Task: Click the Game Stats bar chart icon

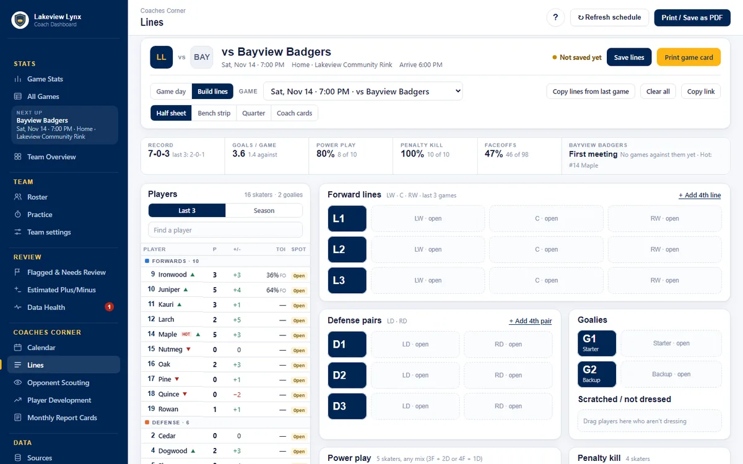Action: pyautogui.click(x=18, y=79)
